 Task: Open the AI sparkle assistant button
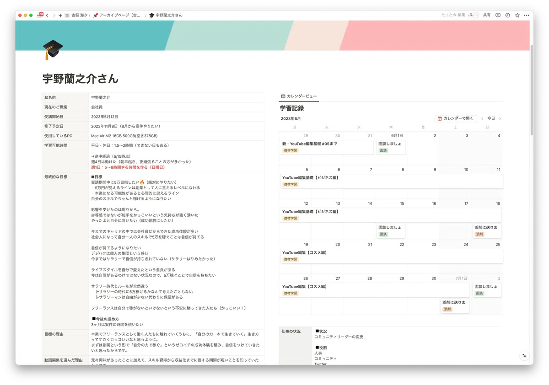point(524,355)
